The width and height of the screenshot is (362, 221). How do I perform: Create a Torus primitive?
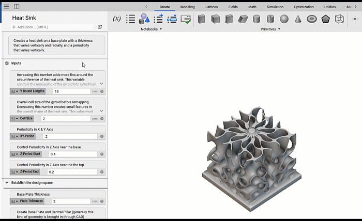(312, 19)
